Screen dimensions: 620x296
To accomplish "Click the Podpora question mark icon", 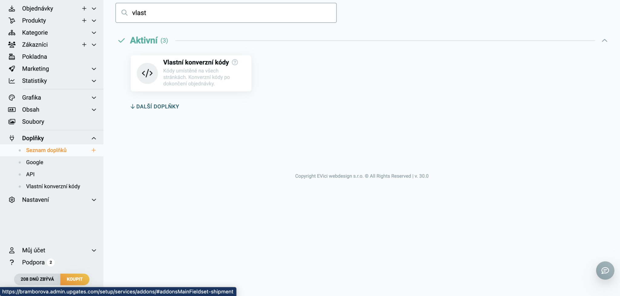I will click(x=12, y=262).
